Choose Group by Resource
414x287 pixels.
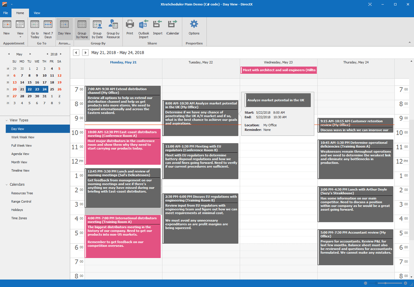(x=113, y=29)
